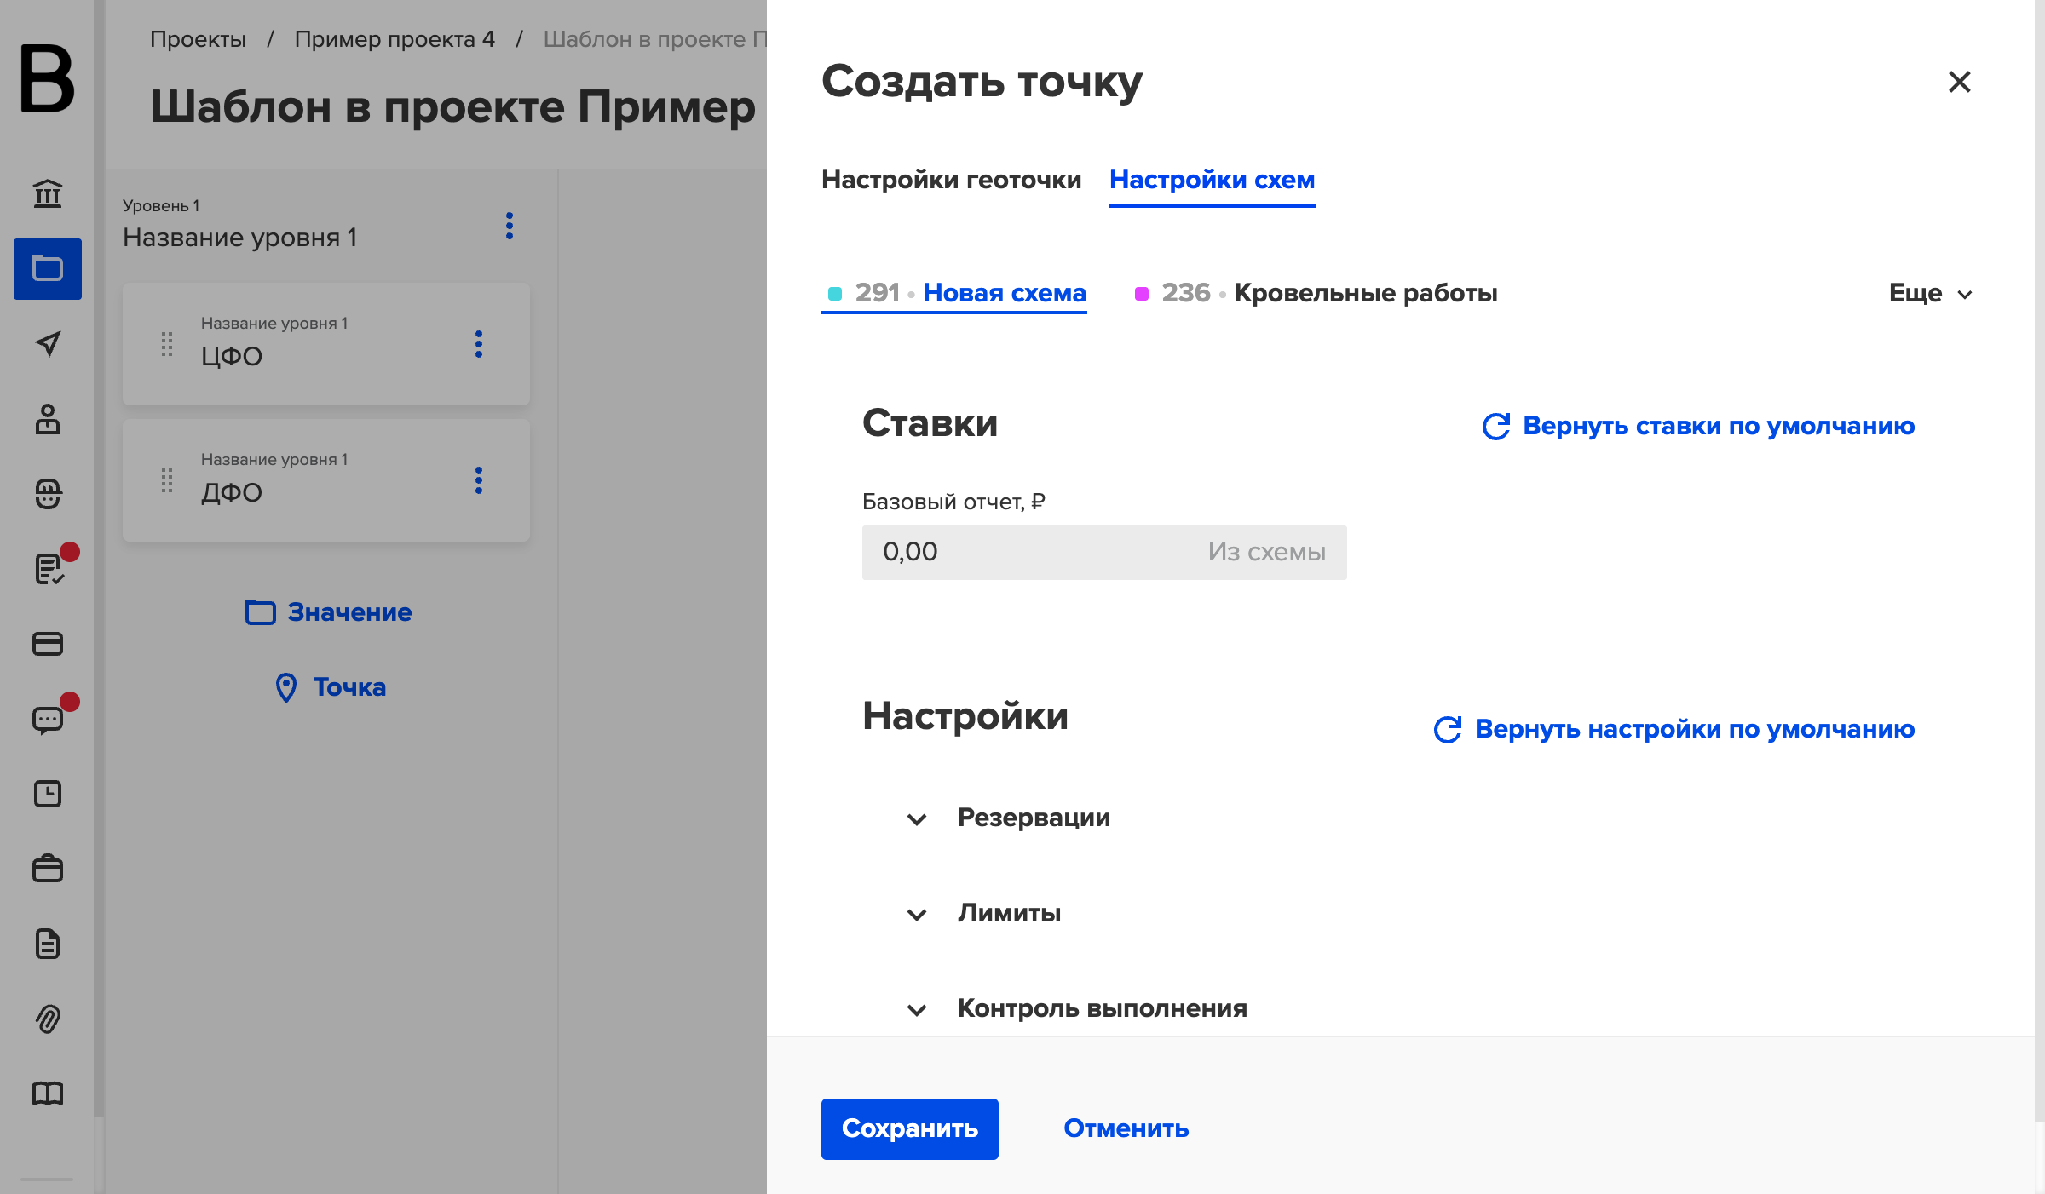
Task: Open the worker with helmet sidebar icon
Action: click(x=48, y=493)
